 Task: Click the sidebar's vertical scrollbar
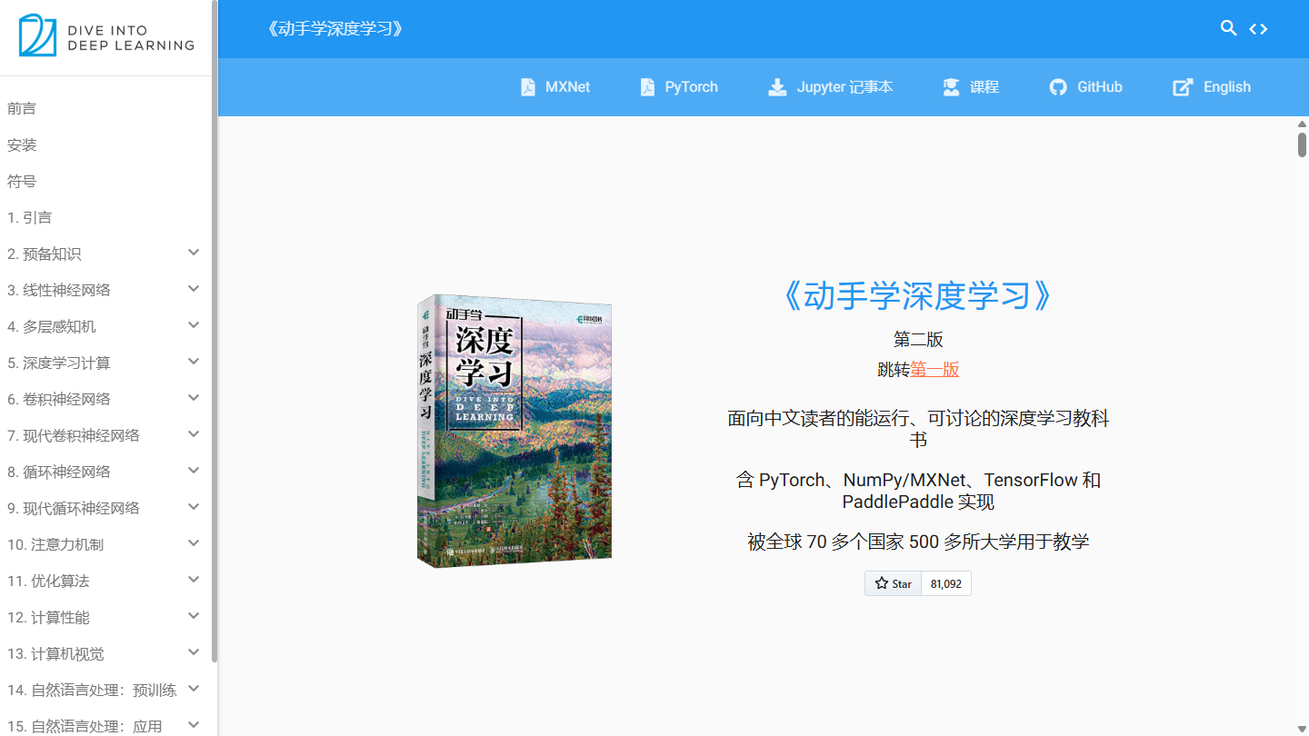pos(215,331)
